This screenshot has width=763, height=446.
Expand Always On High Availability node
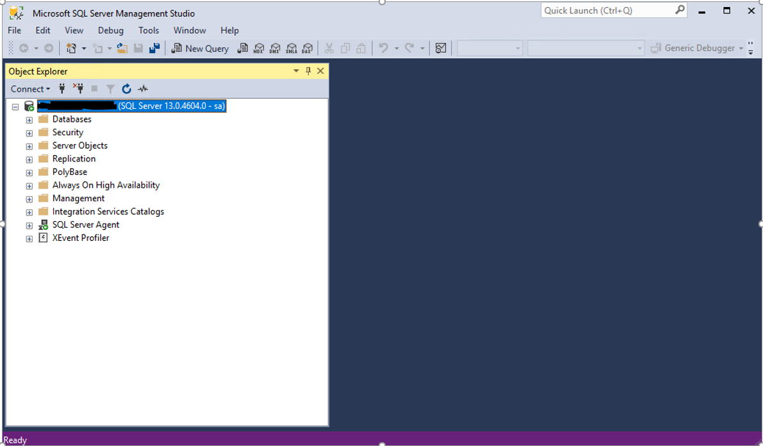[x=29, y=186]
